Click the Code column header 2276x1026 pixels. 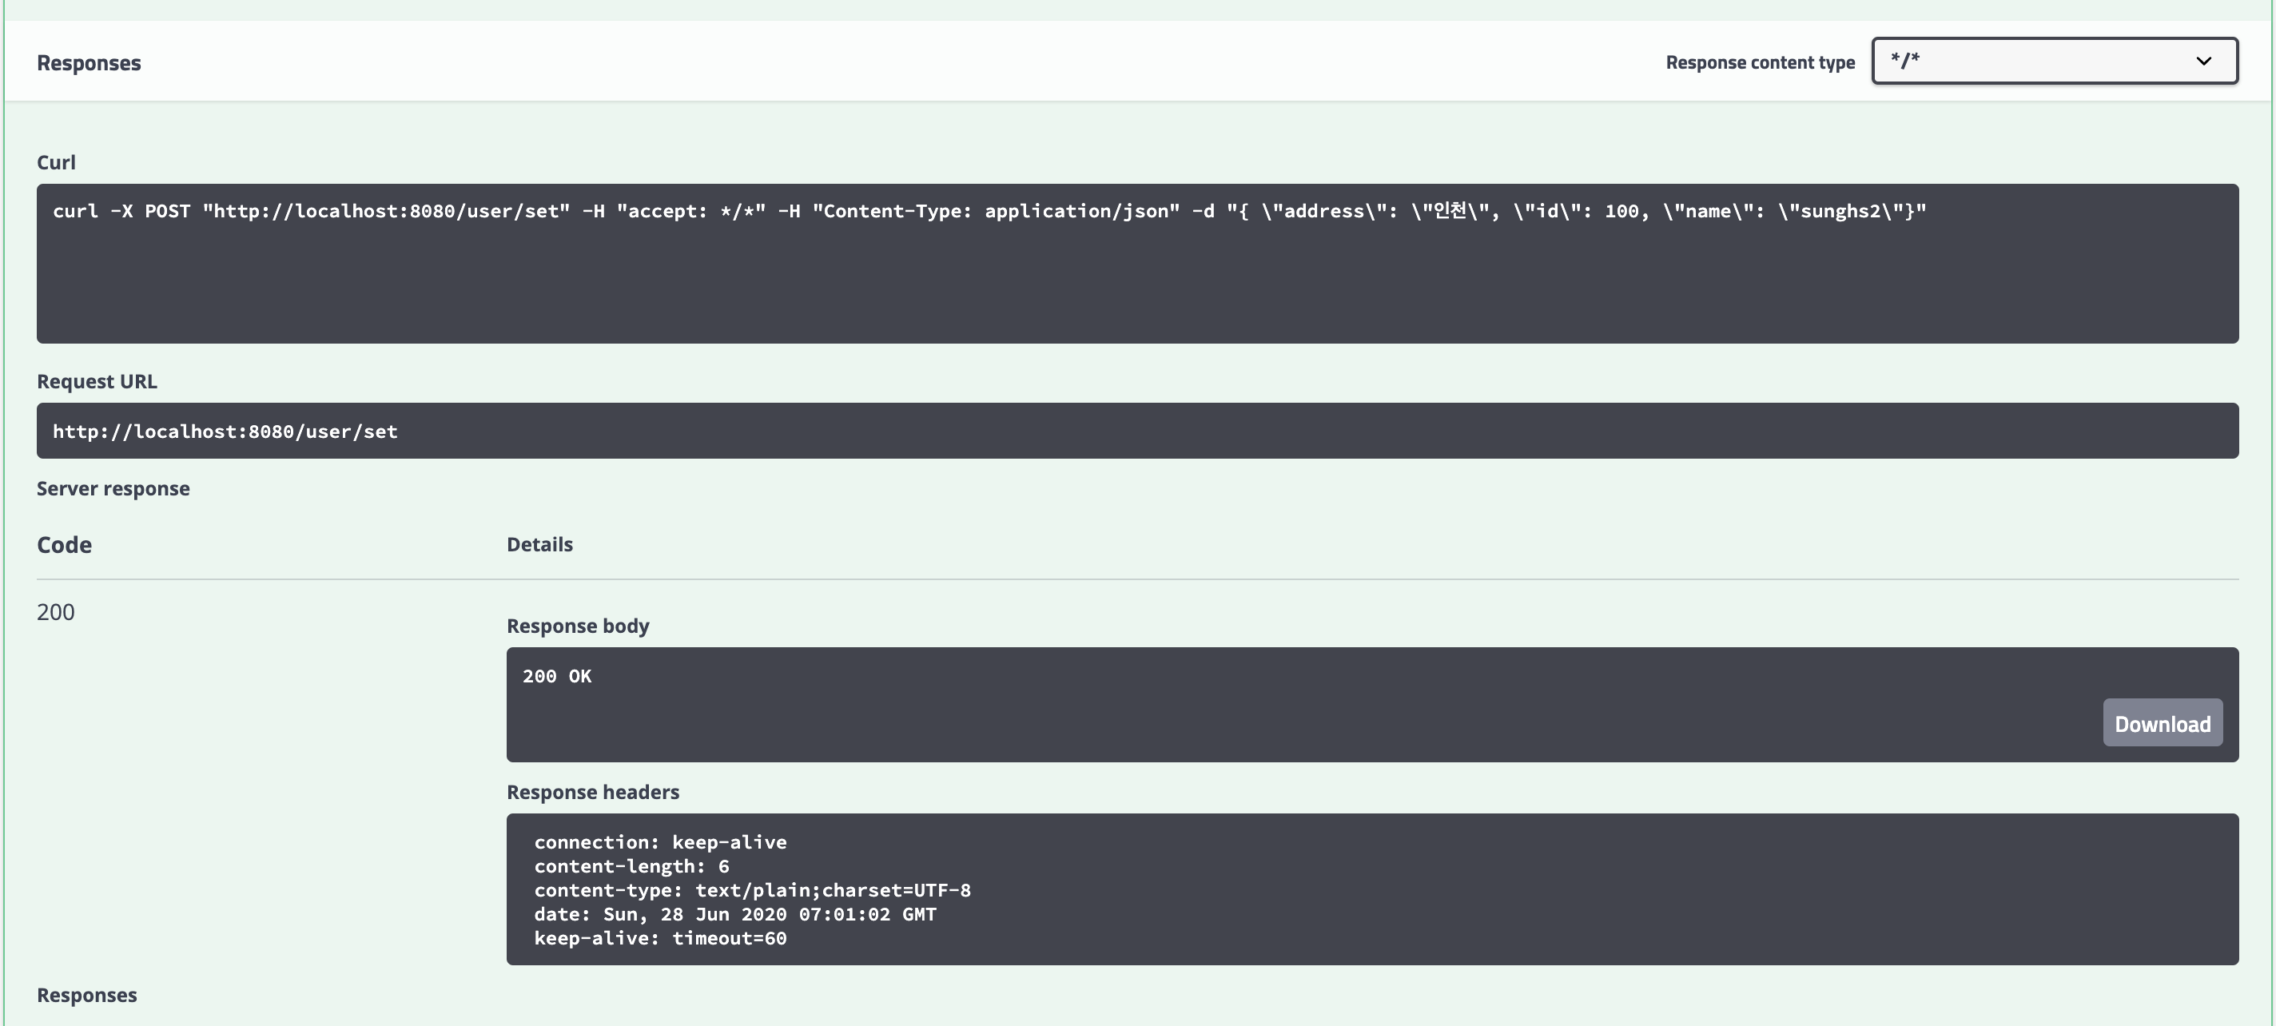pyautogui.click(x=64, y=544)
